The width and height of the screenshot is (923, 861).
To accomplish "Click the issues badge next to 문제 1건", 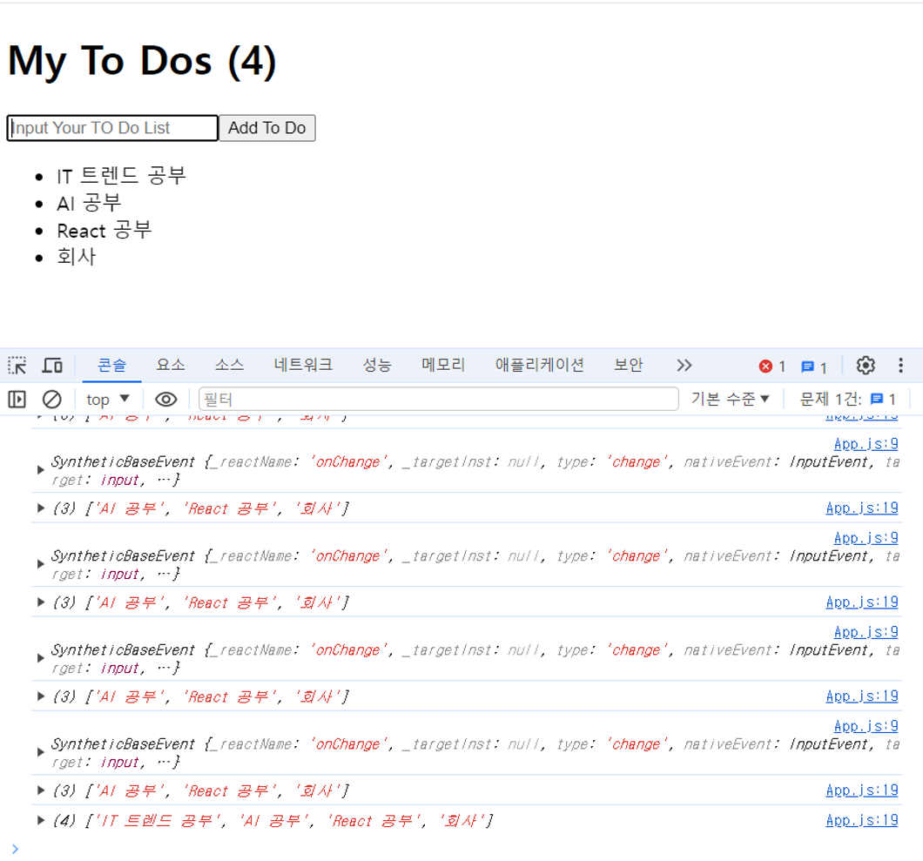I will pyautogui.click(x=883, y=400).
